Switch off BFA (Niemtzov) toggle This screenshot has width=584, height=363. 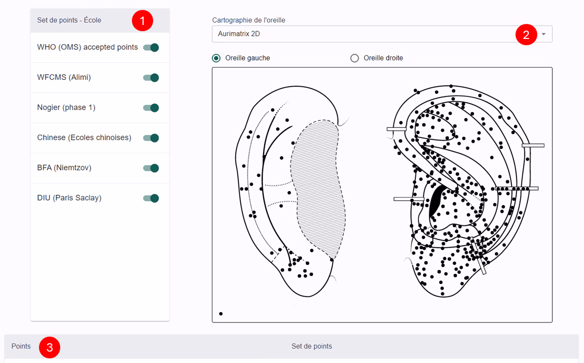[x=151, y=168]
